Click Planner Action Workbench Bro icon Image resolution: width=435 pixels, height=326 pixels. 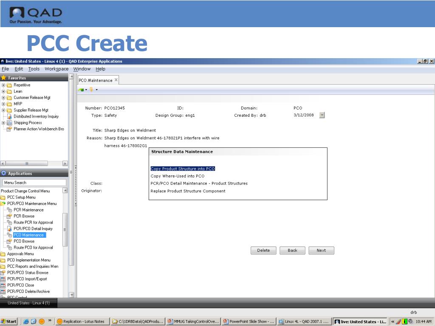(9, 129)
